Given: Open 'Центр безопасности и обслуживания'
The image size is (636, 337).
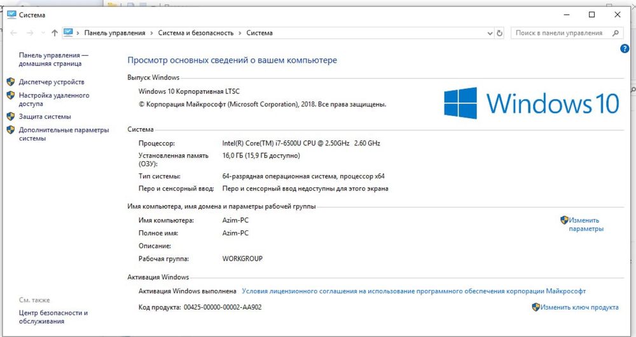Looking at the screenshot, I should point(53,317).
